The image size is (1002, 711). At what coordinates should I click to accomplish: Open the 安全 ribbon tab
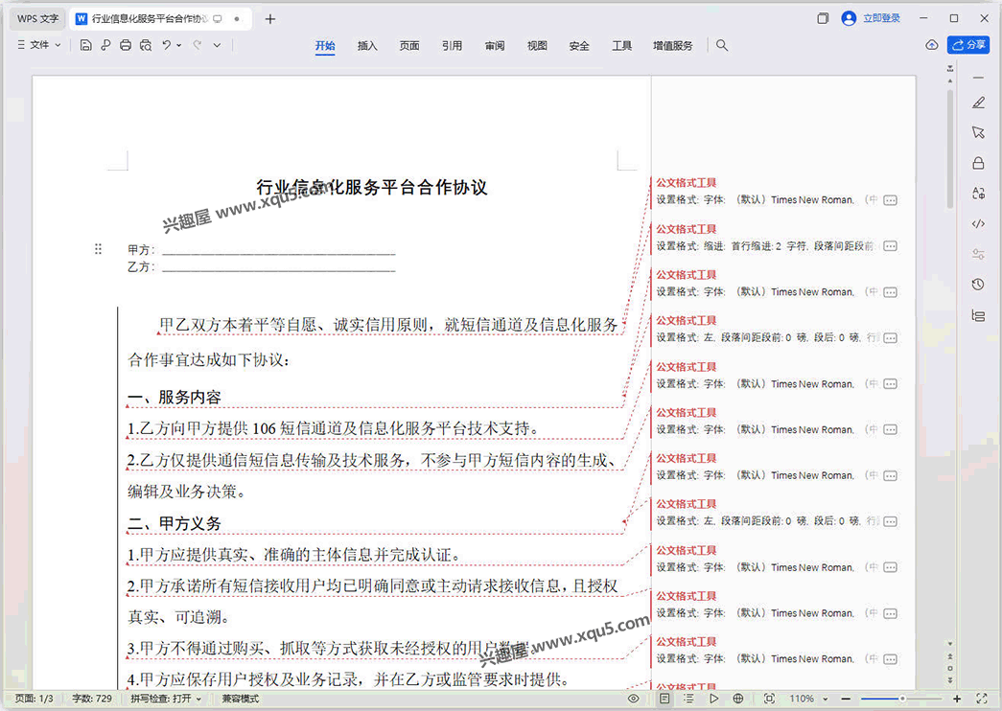pos(579,45)
